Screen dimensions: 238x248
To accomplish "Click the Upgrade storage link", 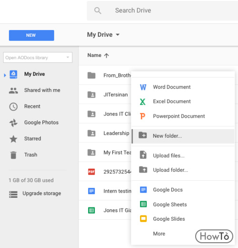I will point(42,194).
